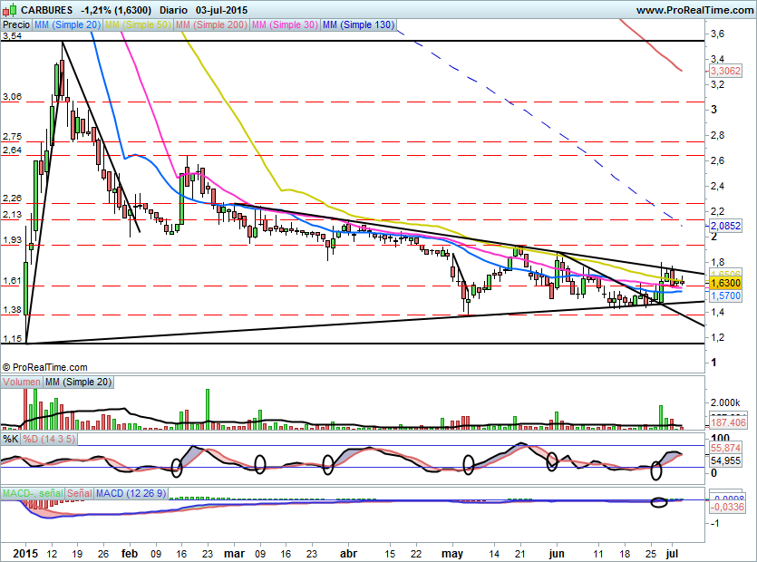Select the volume panel MM (Simple 20) label
This screenshot has height=562, width=757.
(76, 383)
